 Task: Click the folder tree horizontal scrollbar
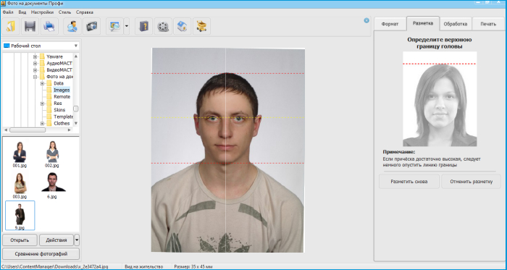[x=38, y=130]
